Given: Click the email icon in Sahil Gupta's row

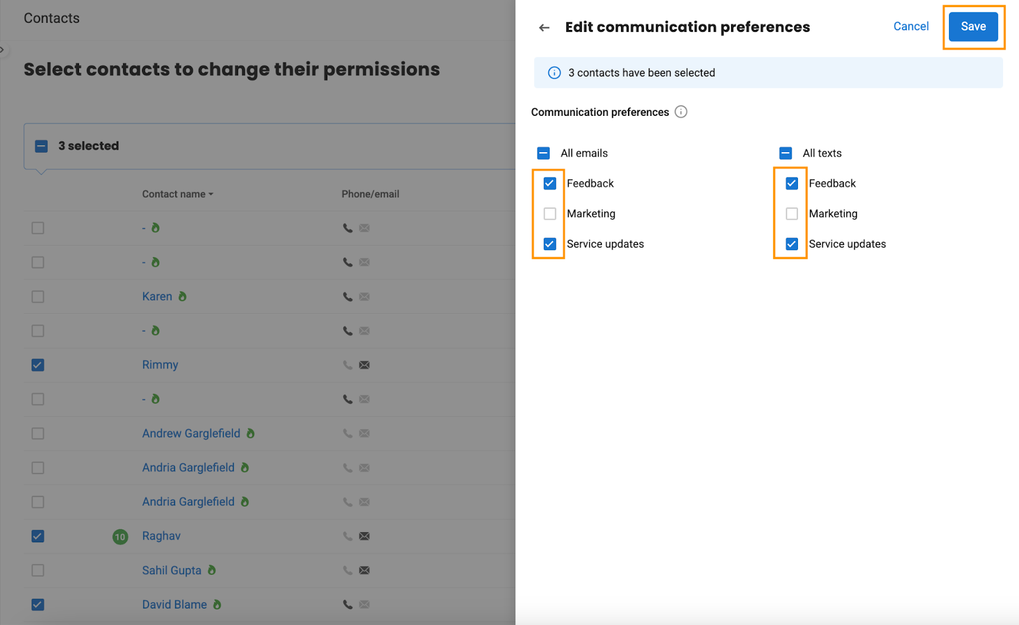Looking at the screenshot, I should click(364, 570).
